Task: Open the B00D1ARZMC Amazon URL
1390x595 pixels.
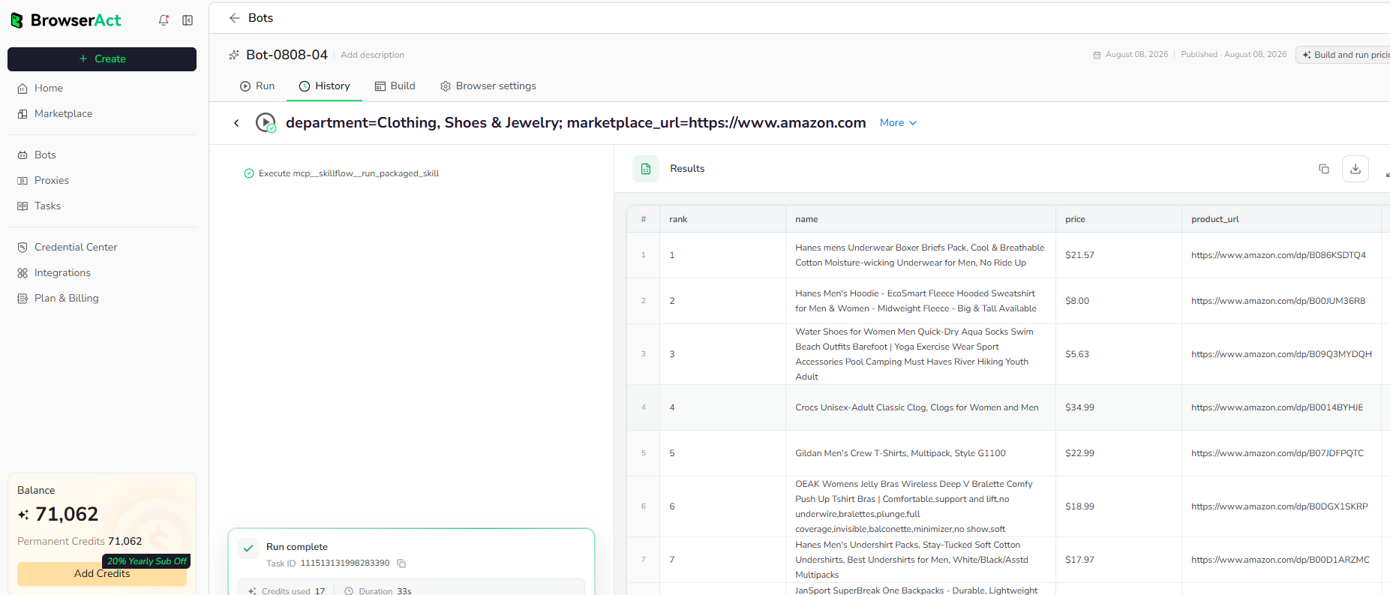Action: point(1280,560)
